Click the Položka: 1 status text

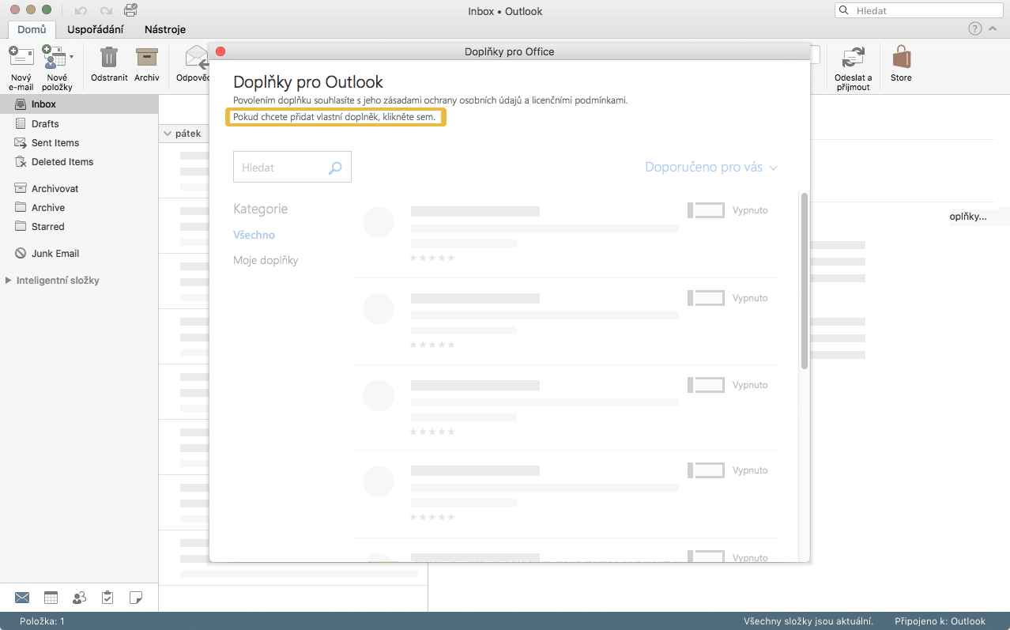(42, 621)
